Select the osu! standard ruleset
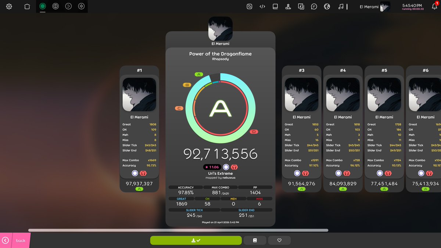The width and height of the screenshot is (441, 248). [43, 6]
